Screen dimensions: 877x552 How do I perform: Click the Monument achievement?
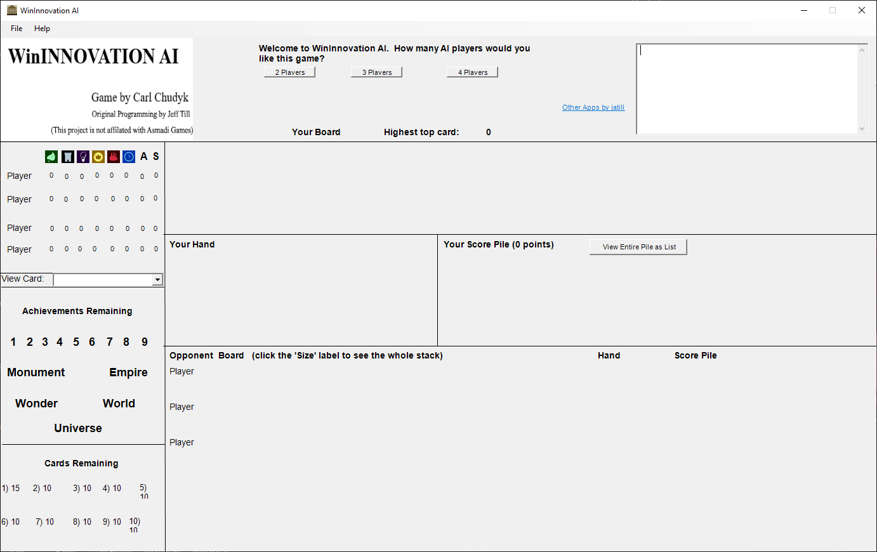coord(36,372)
